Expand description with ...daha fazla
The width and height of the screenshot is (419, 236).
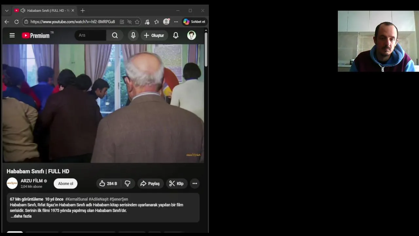[x=21, y=216]
